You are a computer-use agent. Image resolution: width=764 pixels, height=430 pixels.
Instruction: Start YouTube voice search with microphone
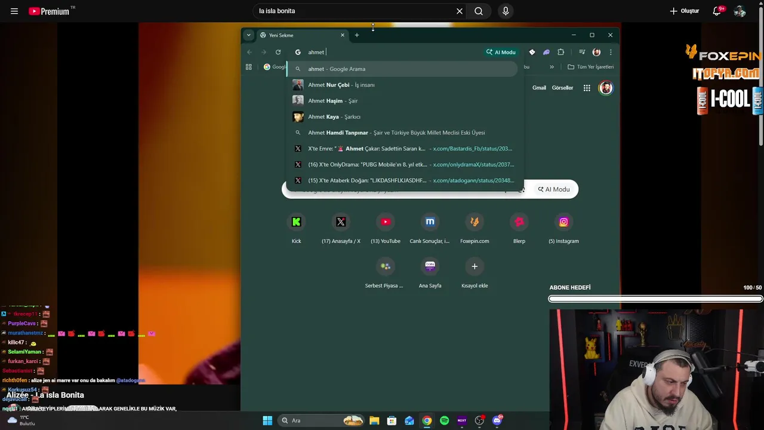click(506, 11)
